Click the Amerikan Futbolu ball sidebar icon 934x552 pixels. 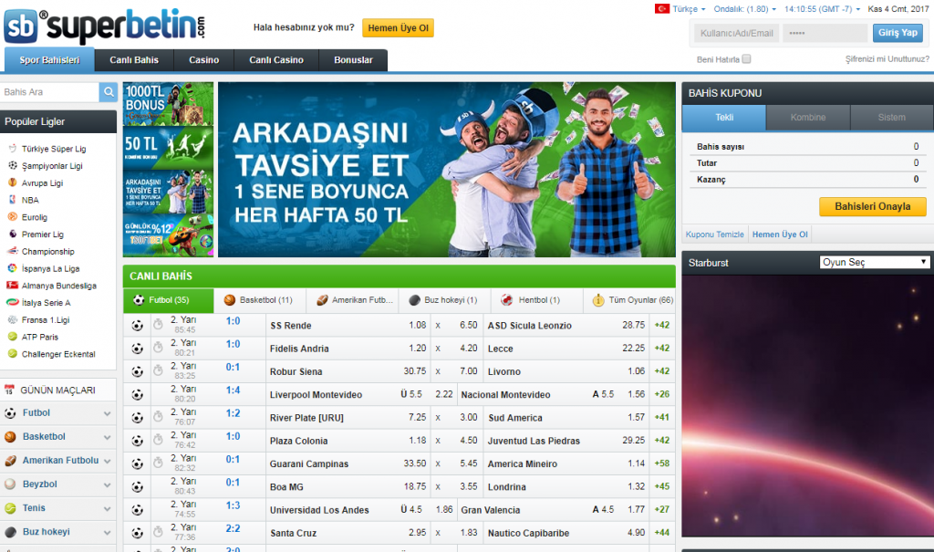point(10,461)
